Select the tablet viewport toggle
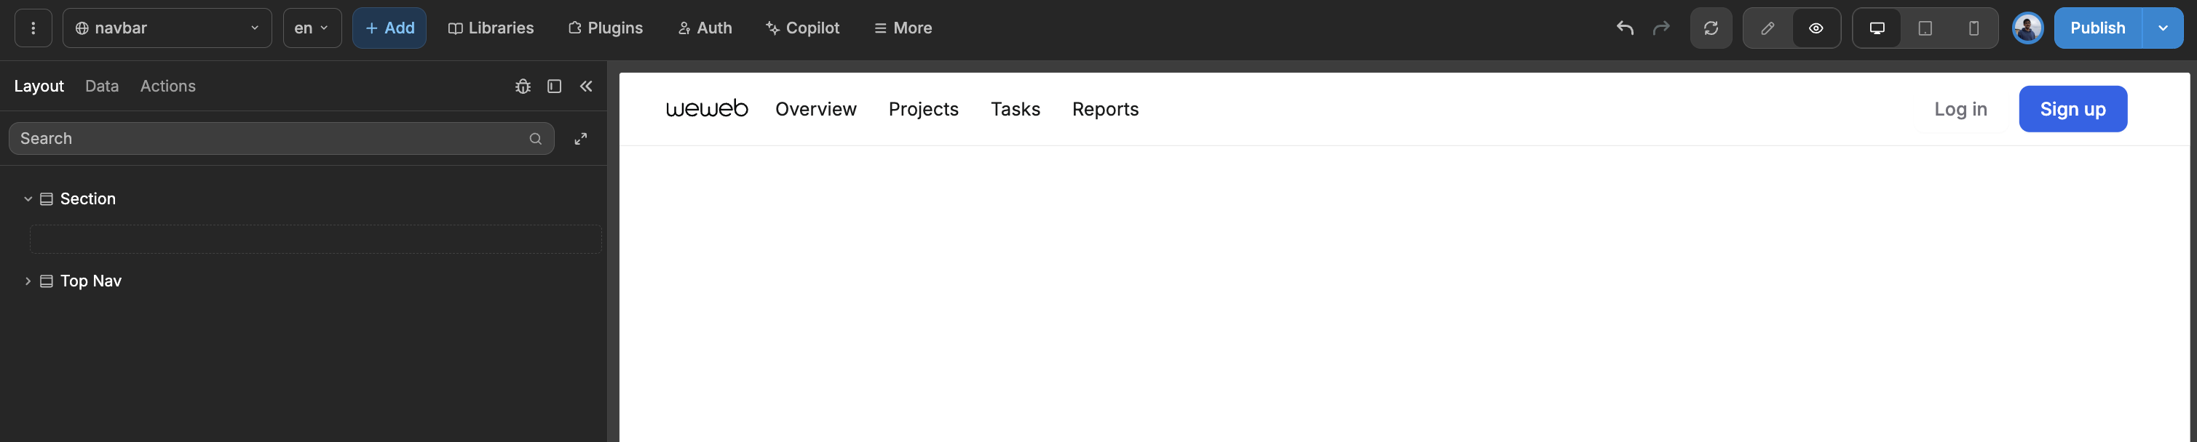The height and width of the screenshot is (442, 2197). [1925, 27]
